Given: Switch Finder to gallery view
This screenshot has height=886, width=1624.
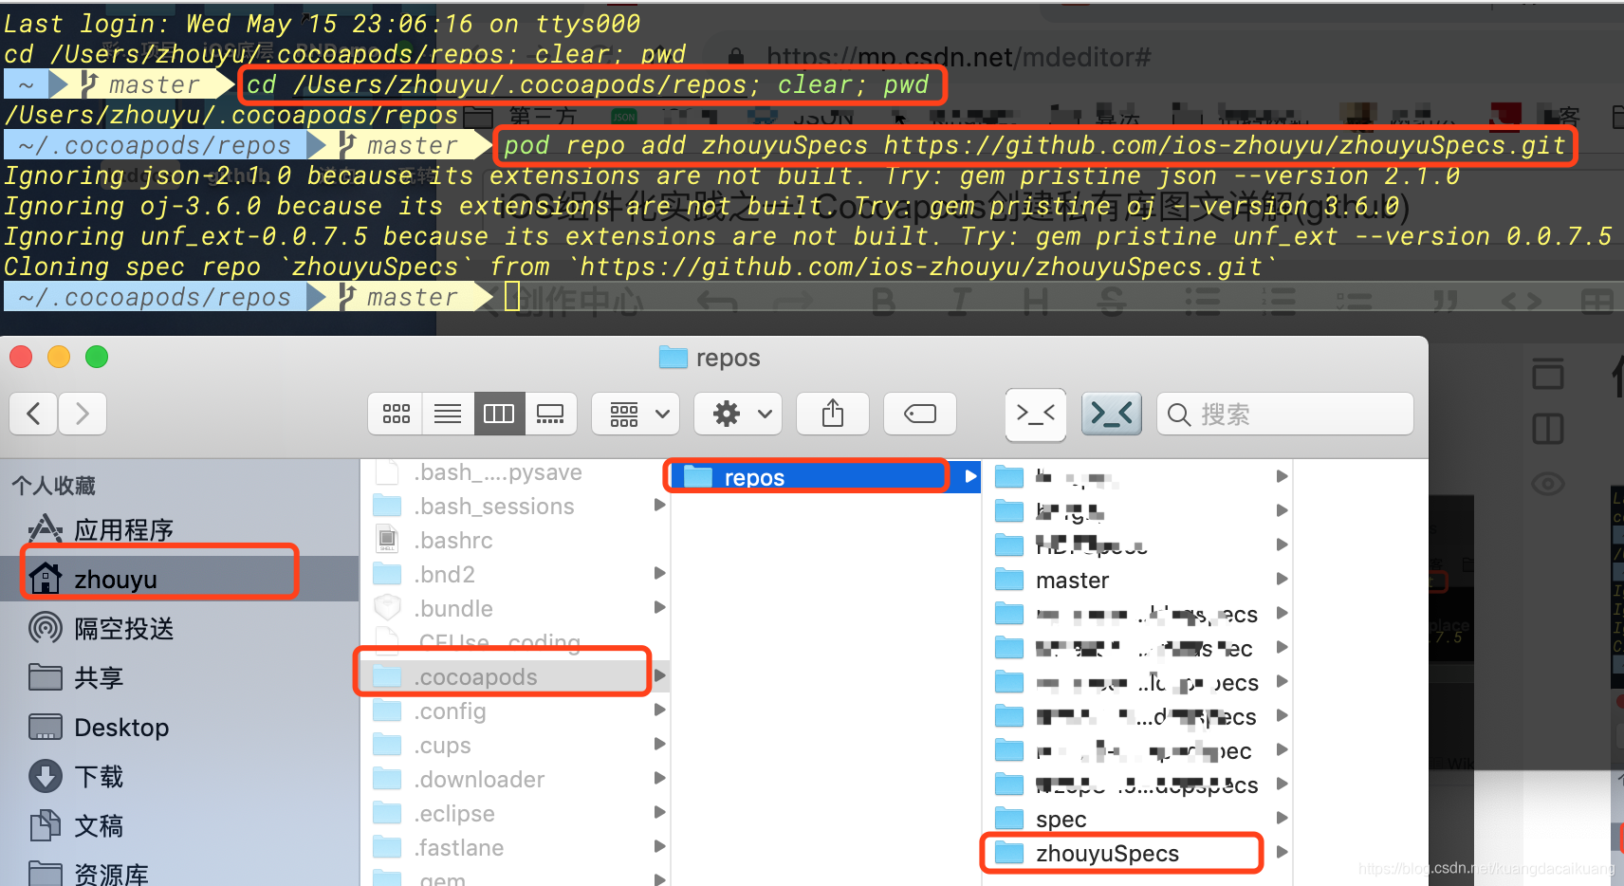Looking at the screenshot, I should pyautogui.click(x=550, y=414).
